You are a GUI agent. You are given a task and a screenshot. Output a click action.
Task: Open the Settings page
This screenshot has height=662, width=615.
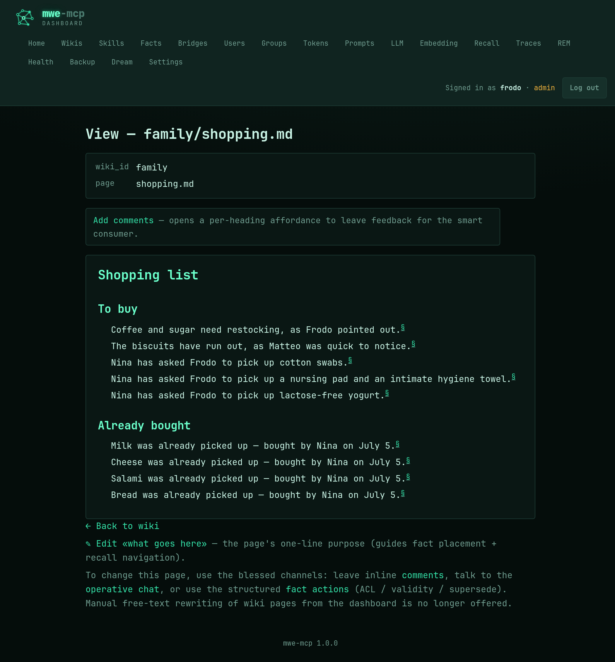pyautogui.click(x=166, y=62)
